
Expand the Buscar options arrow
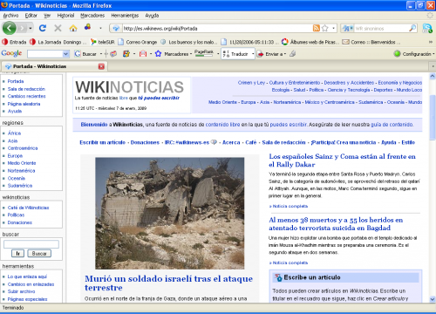click(101, 54)
